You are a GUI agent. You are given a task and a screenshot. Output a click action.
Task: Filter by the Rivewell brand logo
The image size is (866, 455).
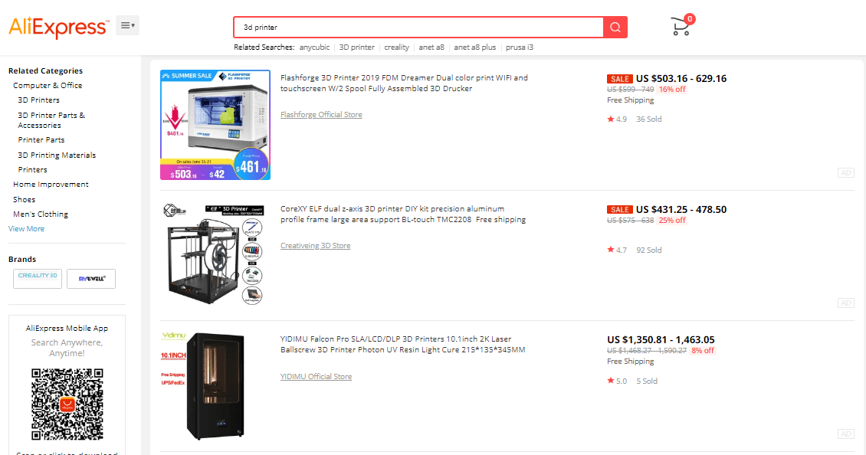(91, 278)
